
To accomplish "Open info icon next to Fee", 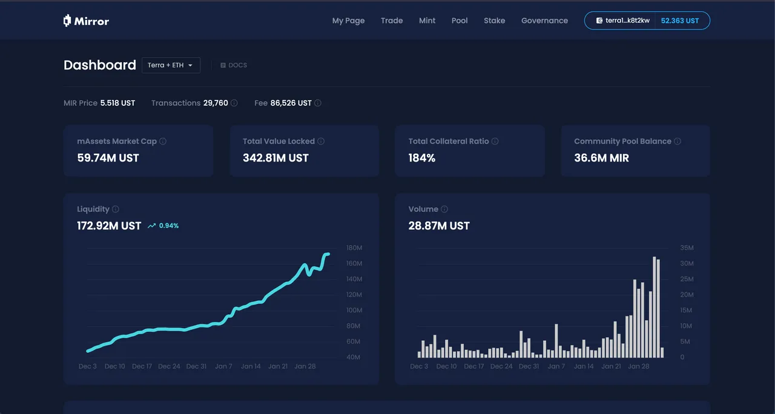I will 318,103.
